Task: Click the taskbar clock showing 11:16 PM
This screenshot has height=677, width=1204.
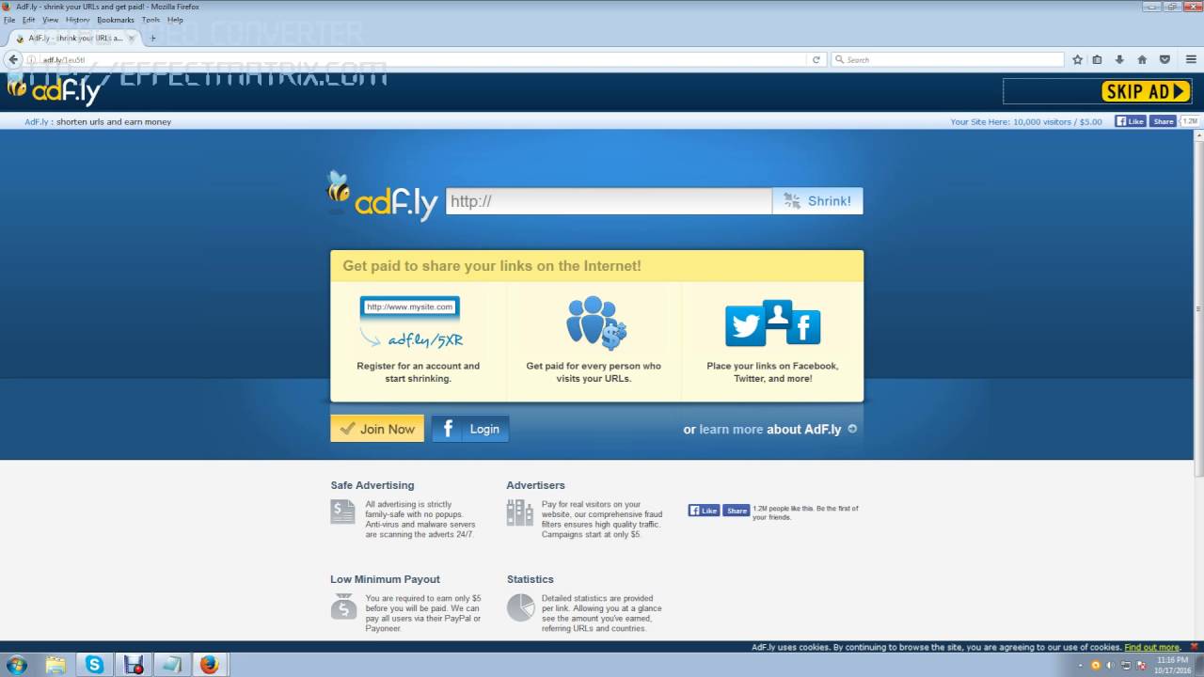Action: 1172,665
